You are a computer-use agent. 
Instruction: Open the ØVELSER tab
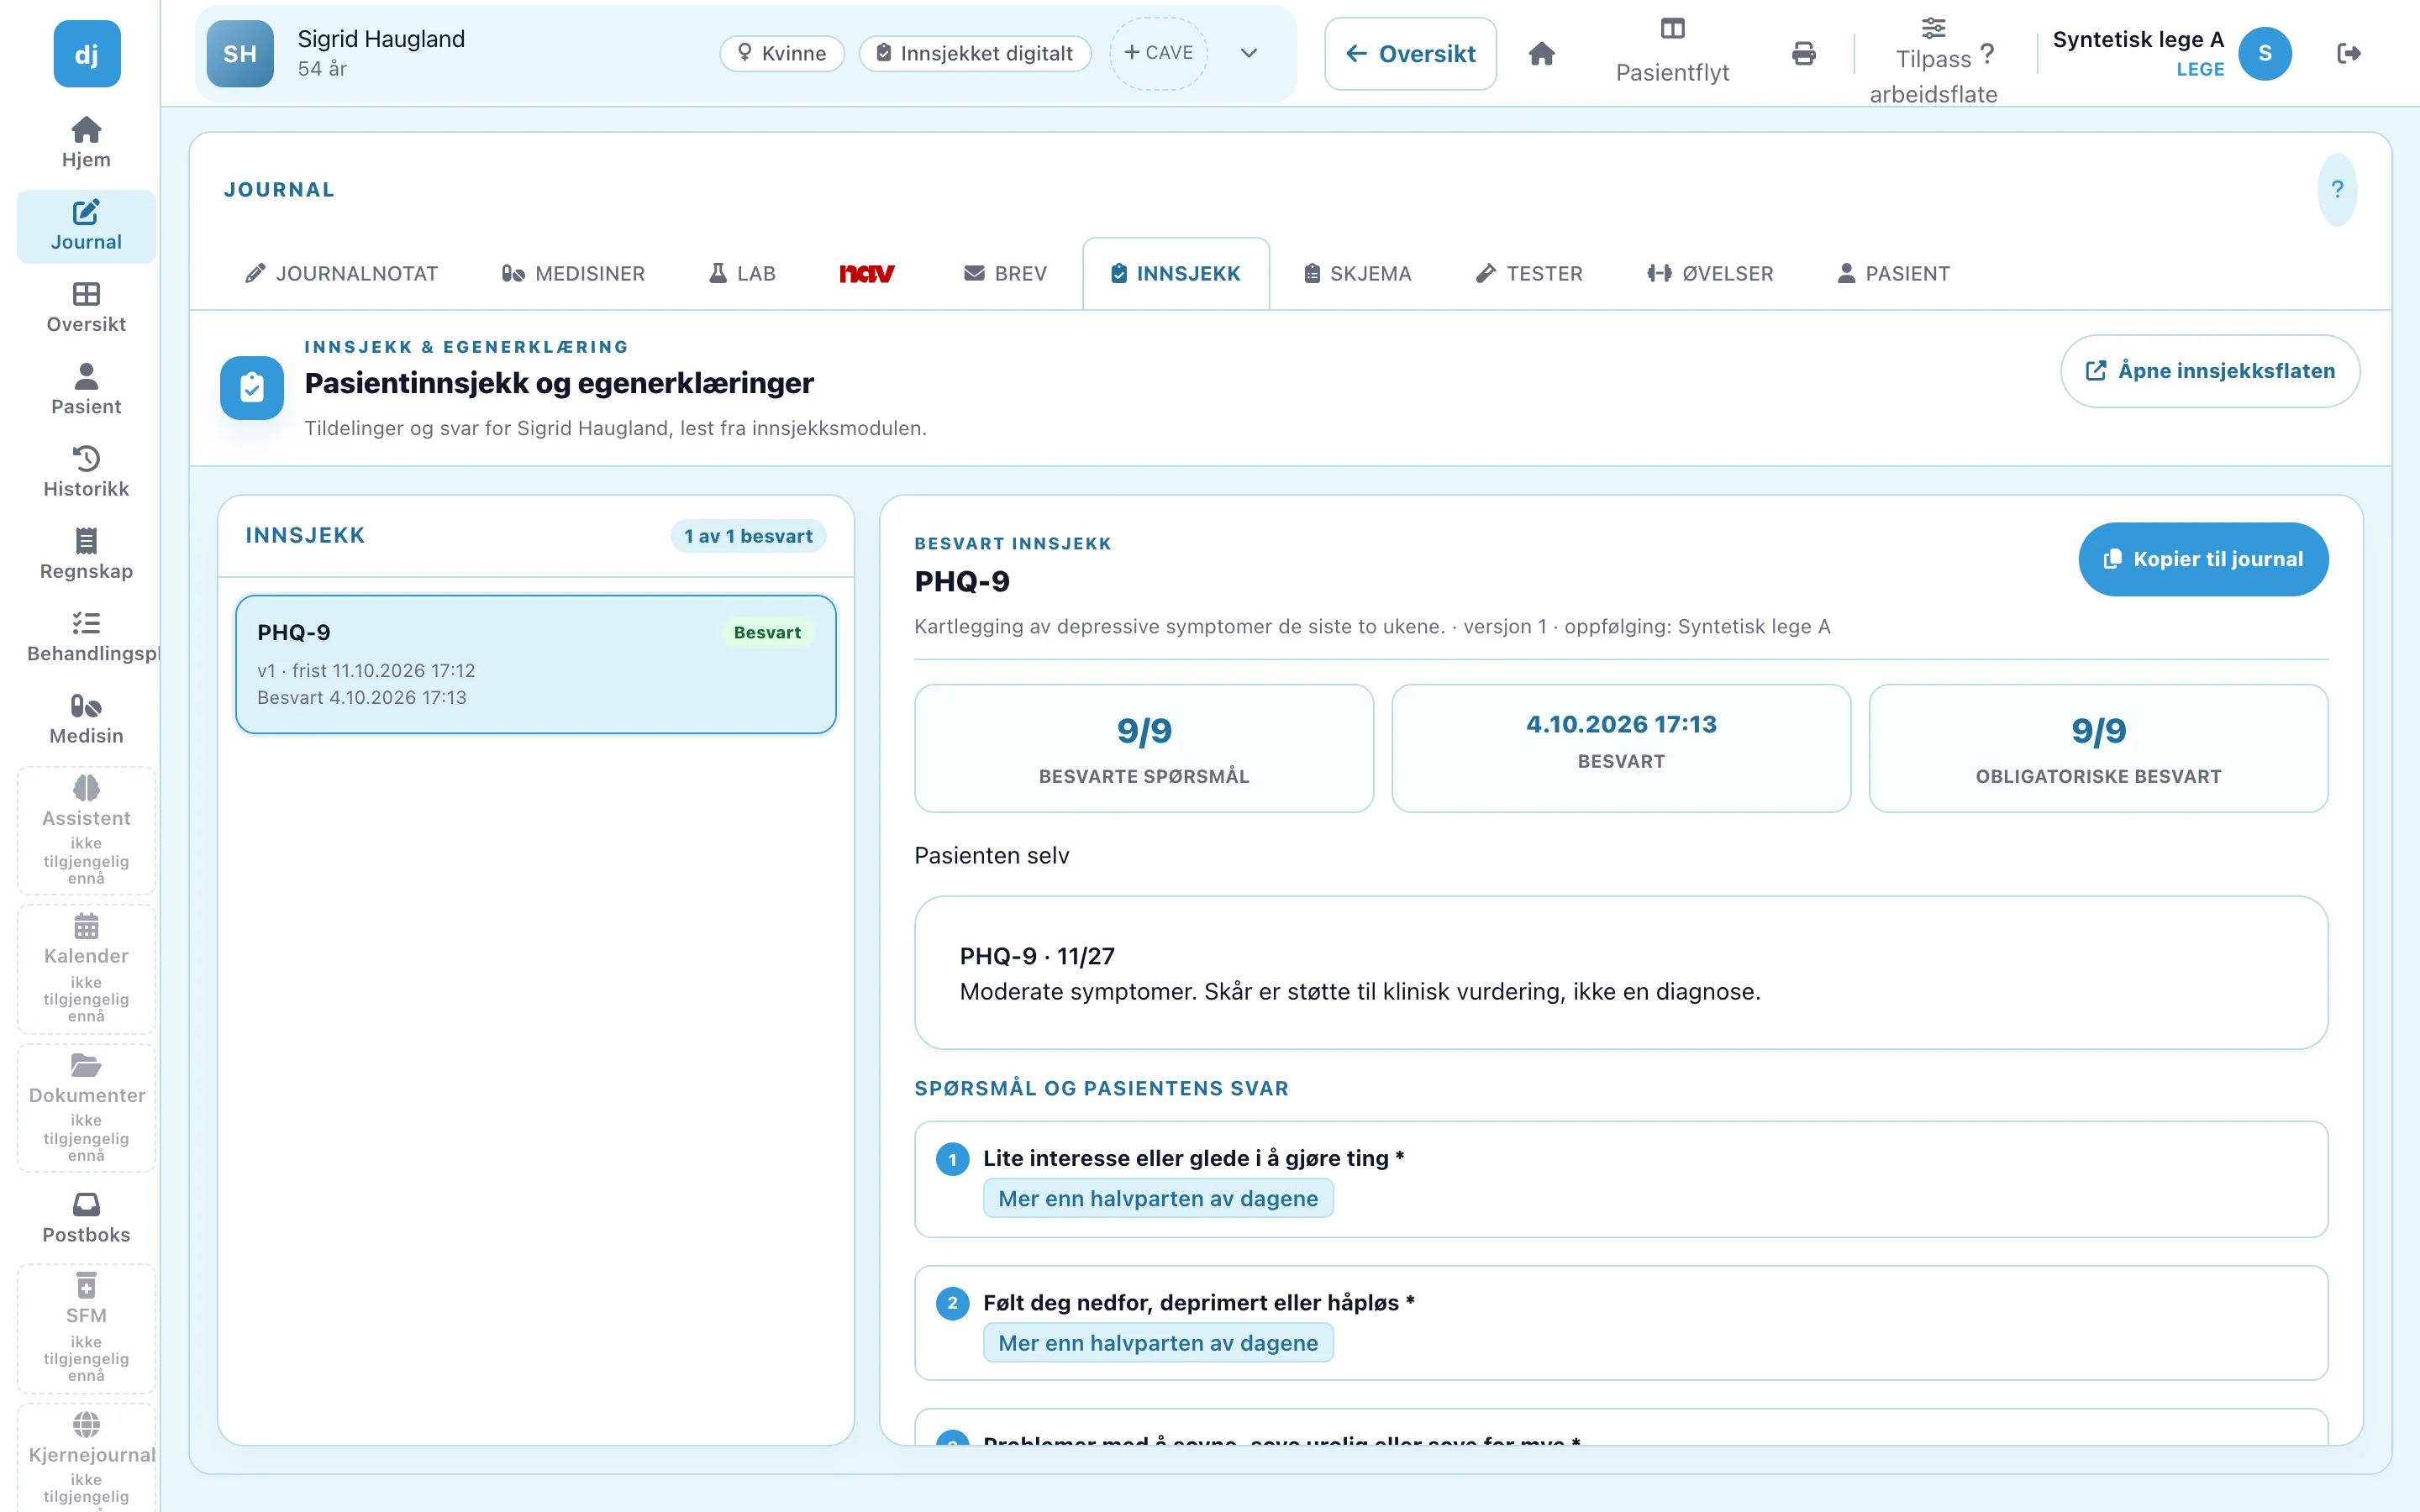click(1710, 273)
